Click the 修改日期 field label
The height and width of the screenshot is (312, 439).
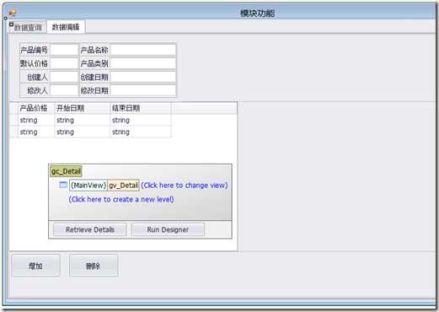tap(94, 90)
